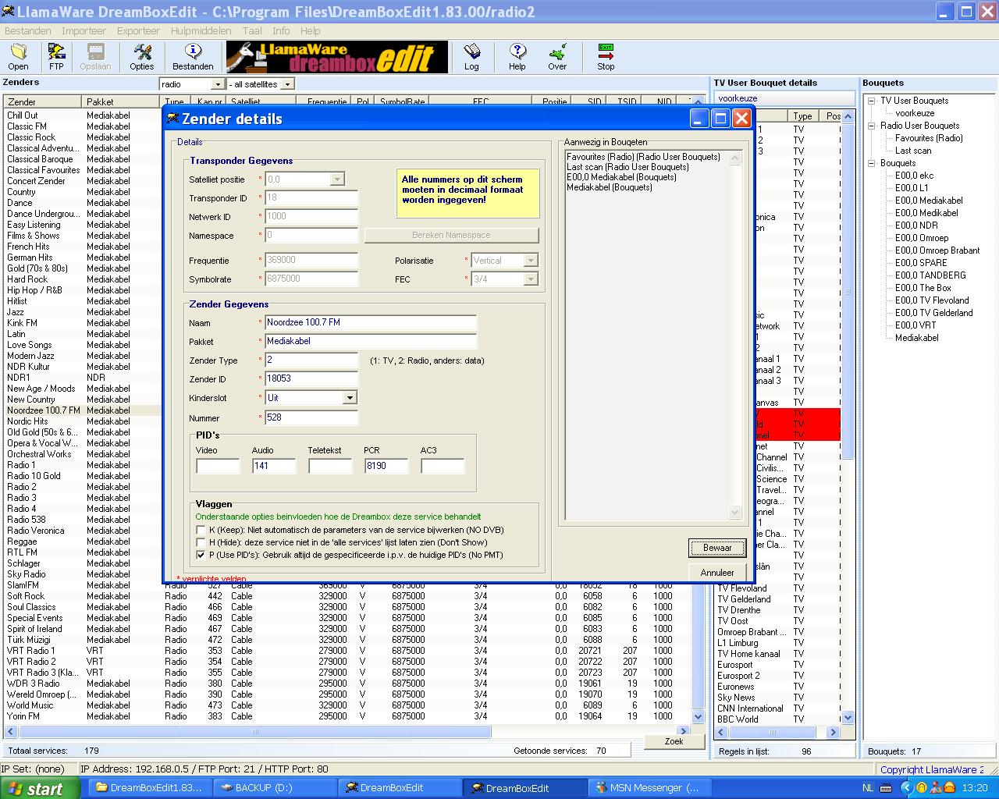Select Last scan (Radio User Bouquets) entry
999x799 pixels.
tap(627, 167)
